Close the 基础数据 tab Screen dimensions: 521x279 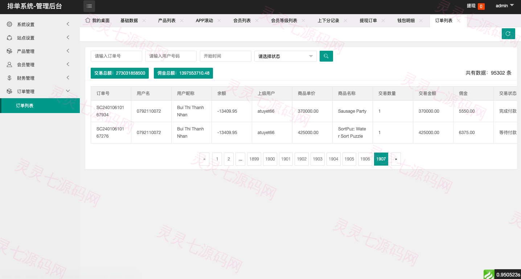(144, 21)
